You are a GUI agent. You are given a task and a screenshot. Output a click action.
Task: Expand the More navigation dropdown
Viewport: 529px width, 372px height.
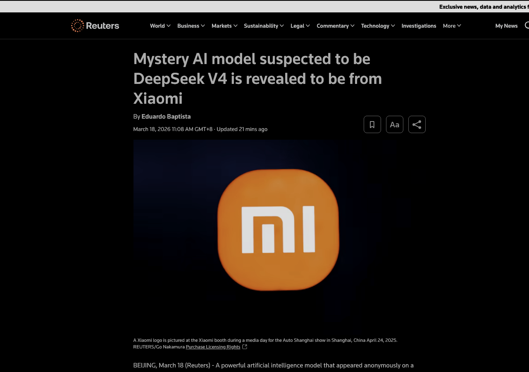452,26
